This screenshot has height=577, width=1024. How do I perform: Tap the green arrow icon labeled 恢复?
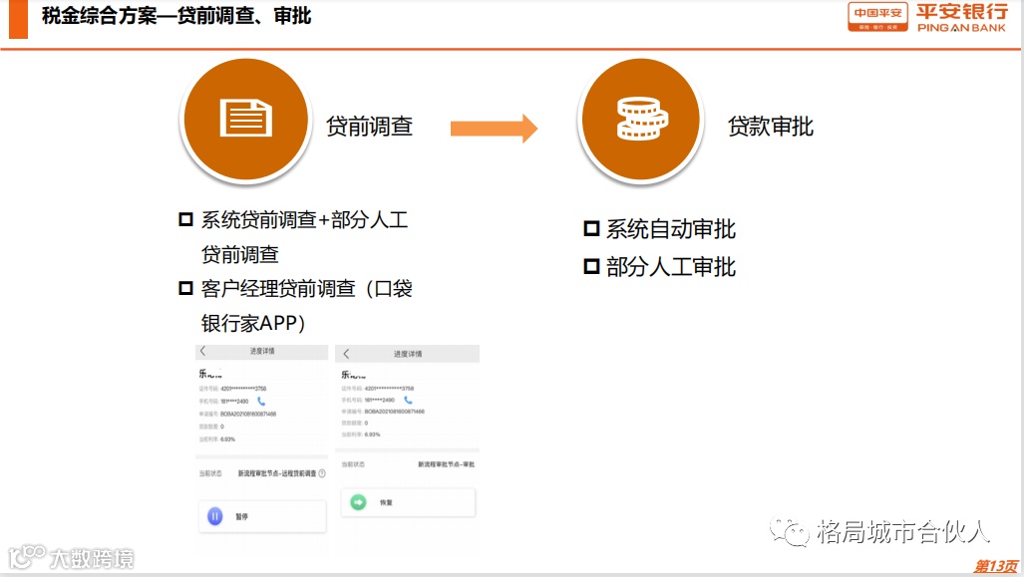pyautogui.click(x=358, y=502)
